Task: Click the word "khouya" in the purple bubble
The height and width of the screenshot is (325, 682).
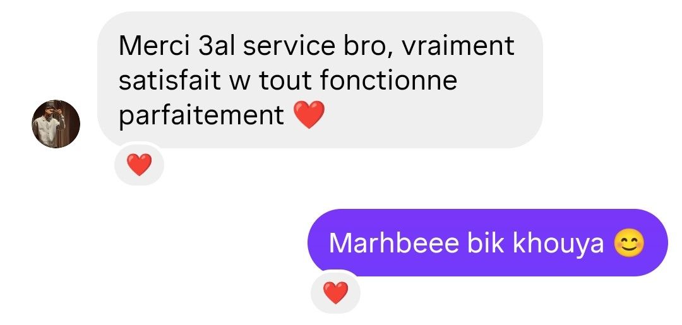Action: pos(558,244)
